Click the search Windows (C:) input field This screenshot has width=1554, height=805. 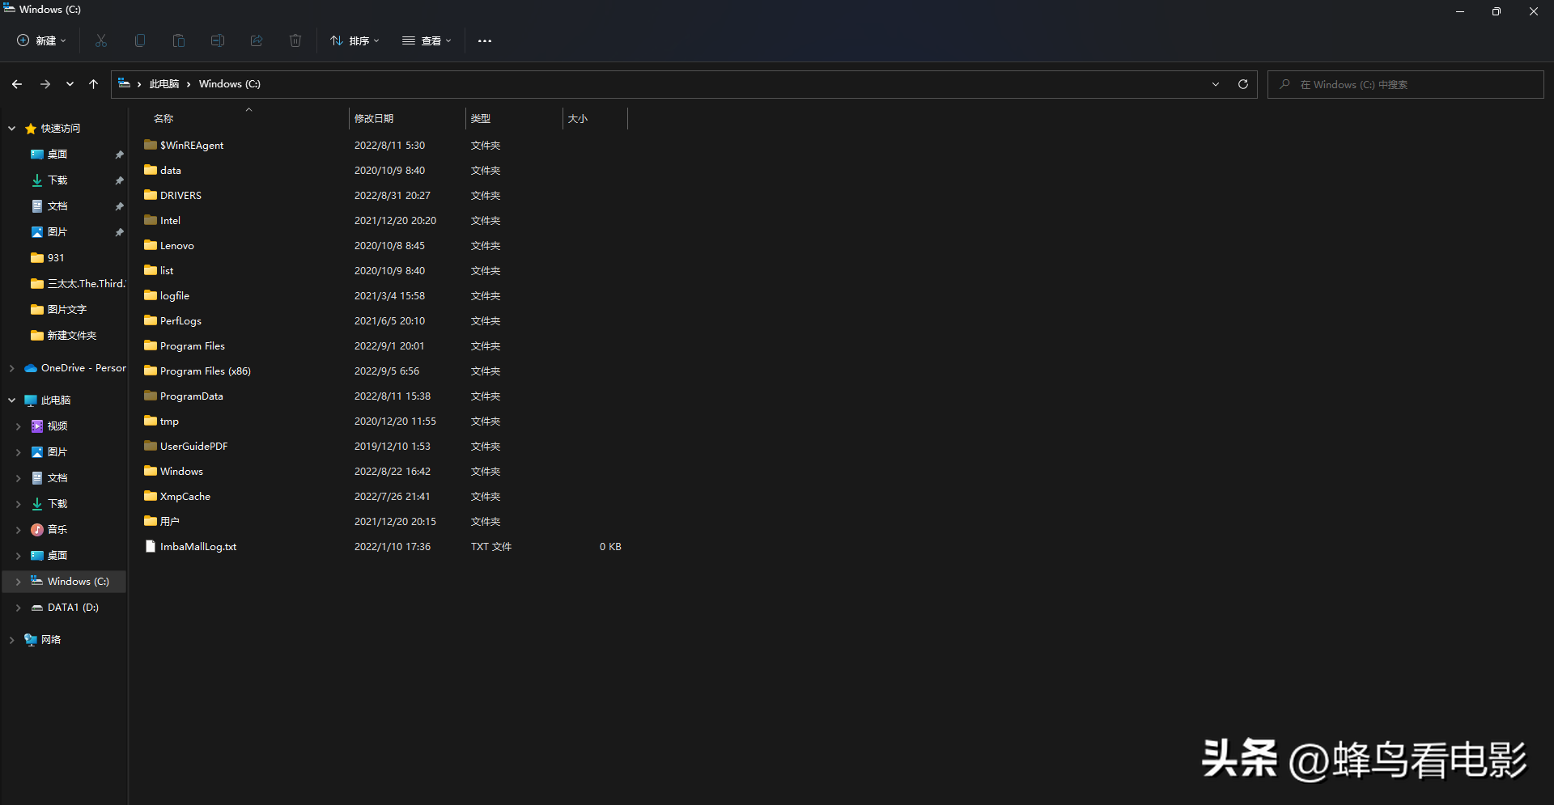click(x=1406, y=84)
